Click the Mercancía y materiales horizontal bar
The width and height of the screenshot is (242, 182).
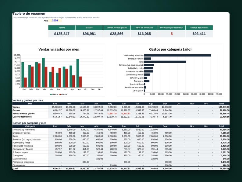pos(178,55)
